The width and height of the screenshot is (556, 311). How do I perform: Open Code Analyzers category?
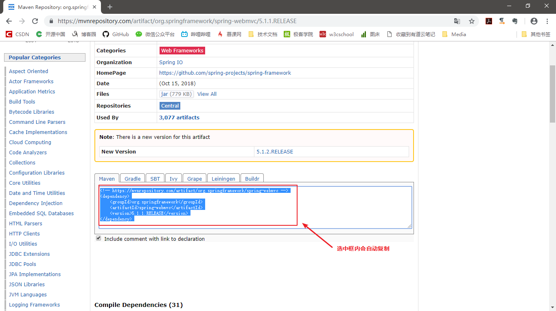pos(28,152)
